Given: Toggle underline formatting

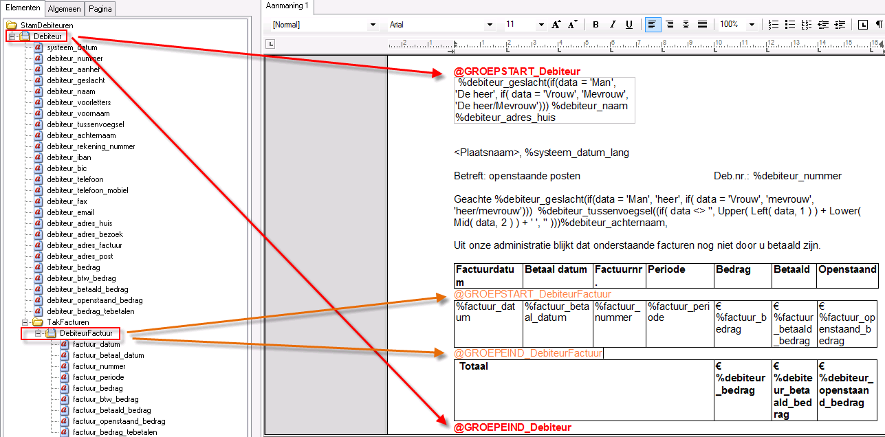Looking at the screenshot, I should pos(629,25).
